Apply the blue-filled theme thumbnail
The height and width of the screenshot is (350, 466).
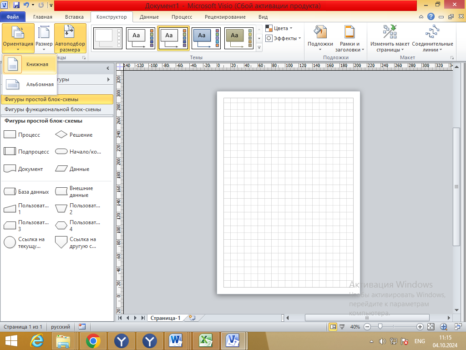pyautogui.click(x=206, y=38)
